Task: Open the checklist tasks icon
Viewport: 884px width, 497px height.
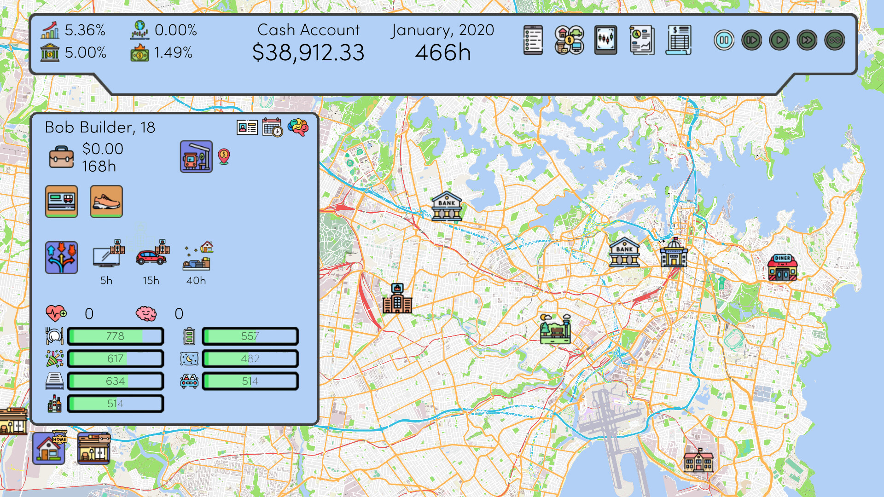Action: coord(533,40)
